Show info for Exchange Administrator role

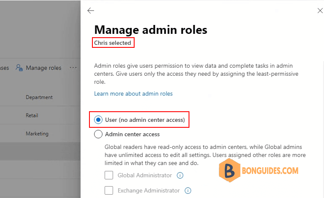(x=188, y=190)
